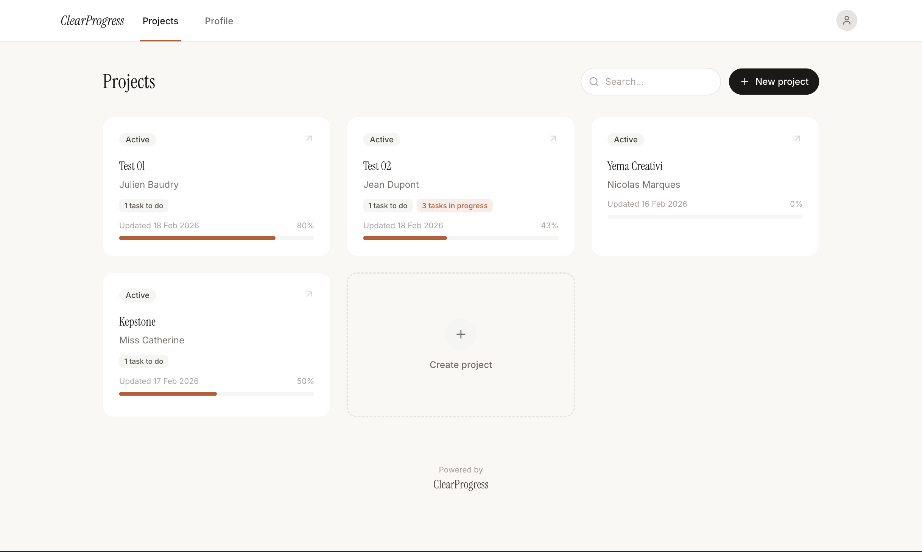Open Kepstone via its corner arrow icon
This screenshot has height=552, width=922.
[309, 295]
